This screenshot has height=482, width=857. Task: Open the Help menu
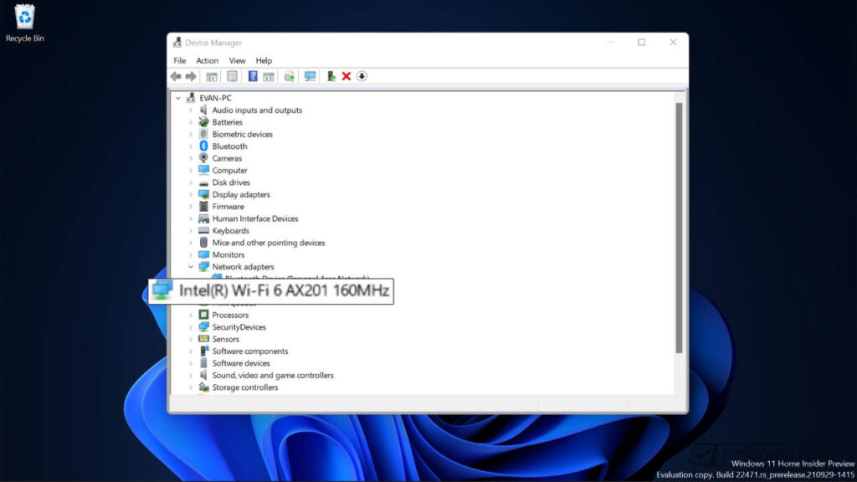click(x=264, y=60)
